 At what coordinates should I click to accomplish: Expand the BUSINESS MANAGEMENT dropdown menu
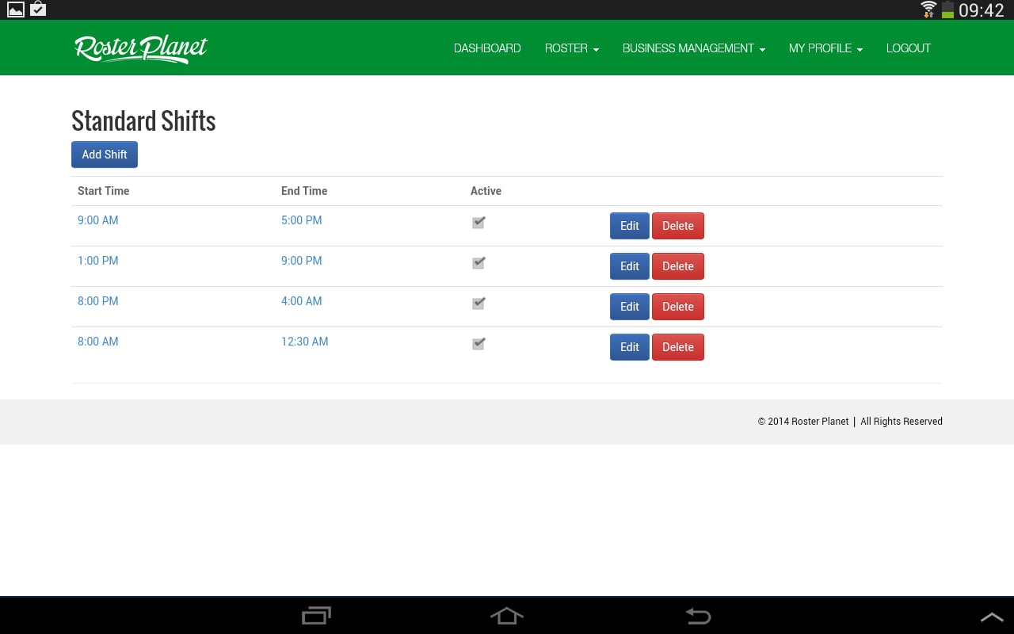tap(694, 48)
